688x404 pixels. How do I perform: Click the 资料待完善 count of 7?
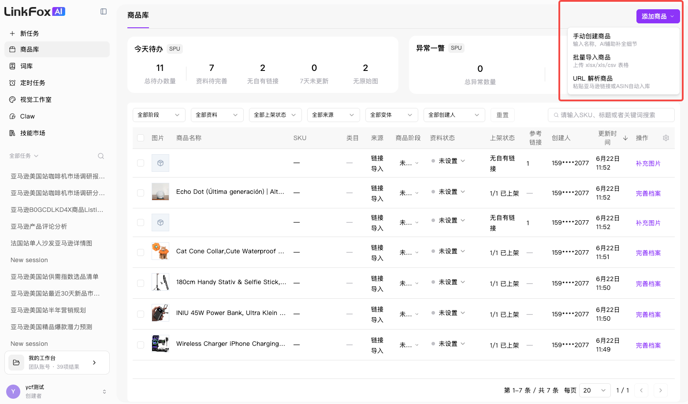212,68
